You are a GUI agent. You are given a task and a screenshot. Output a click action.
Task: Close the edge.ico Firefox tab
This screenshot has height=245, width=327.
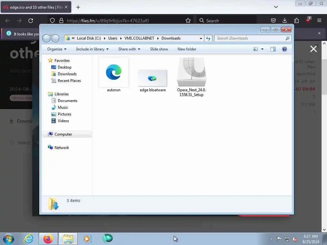click(x=66, y=7)
